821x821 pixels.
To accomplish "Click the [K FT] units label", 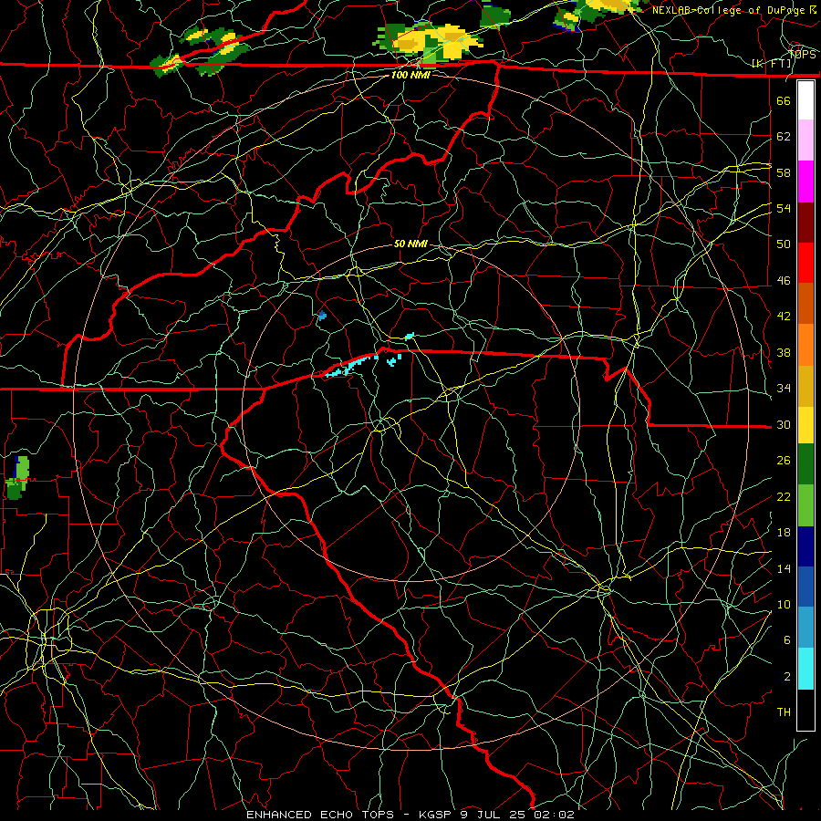I will click(771, 64).
